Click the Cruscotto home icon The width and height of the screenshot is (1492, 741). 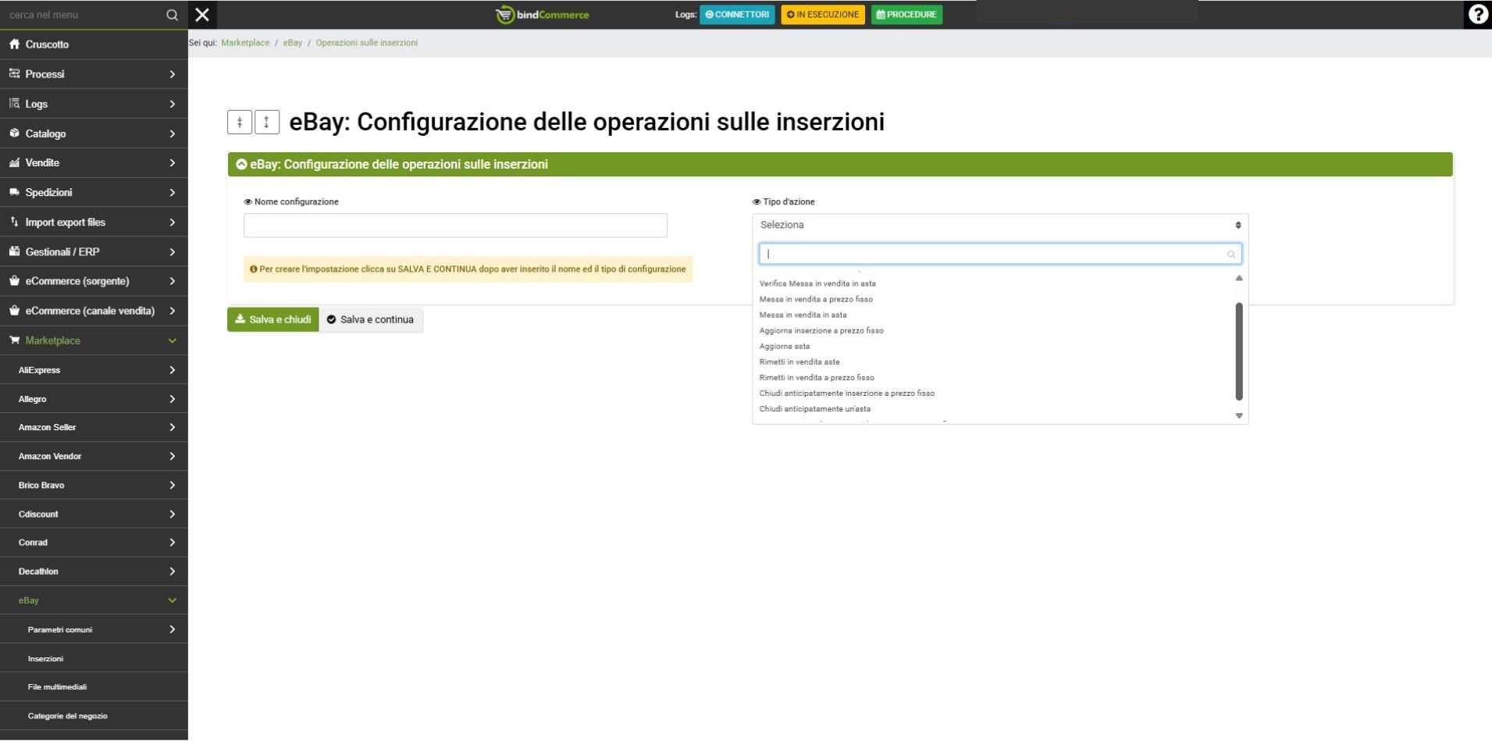coord(14,45)
